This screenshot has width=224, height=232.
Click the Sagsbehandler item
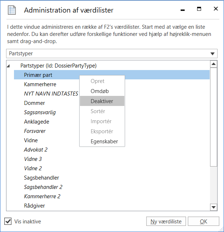[x=42, y=178]
